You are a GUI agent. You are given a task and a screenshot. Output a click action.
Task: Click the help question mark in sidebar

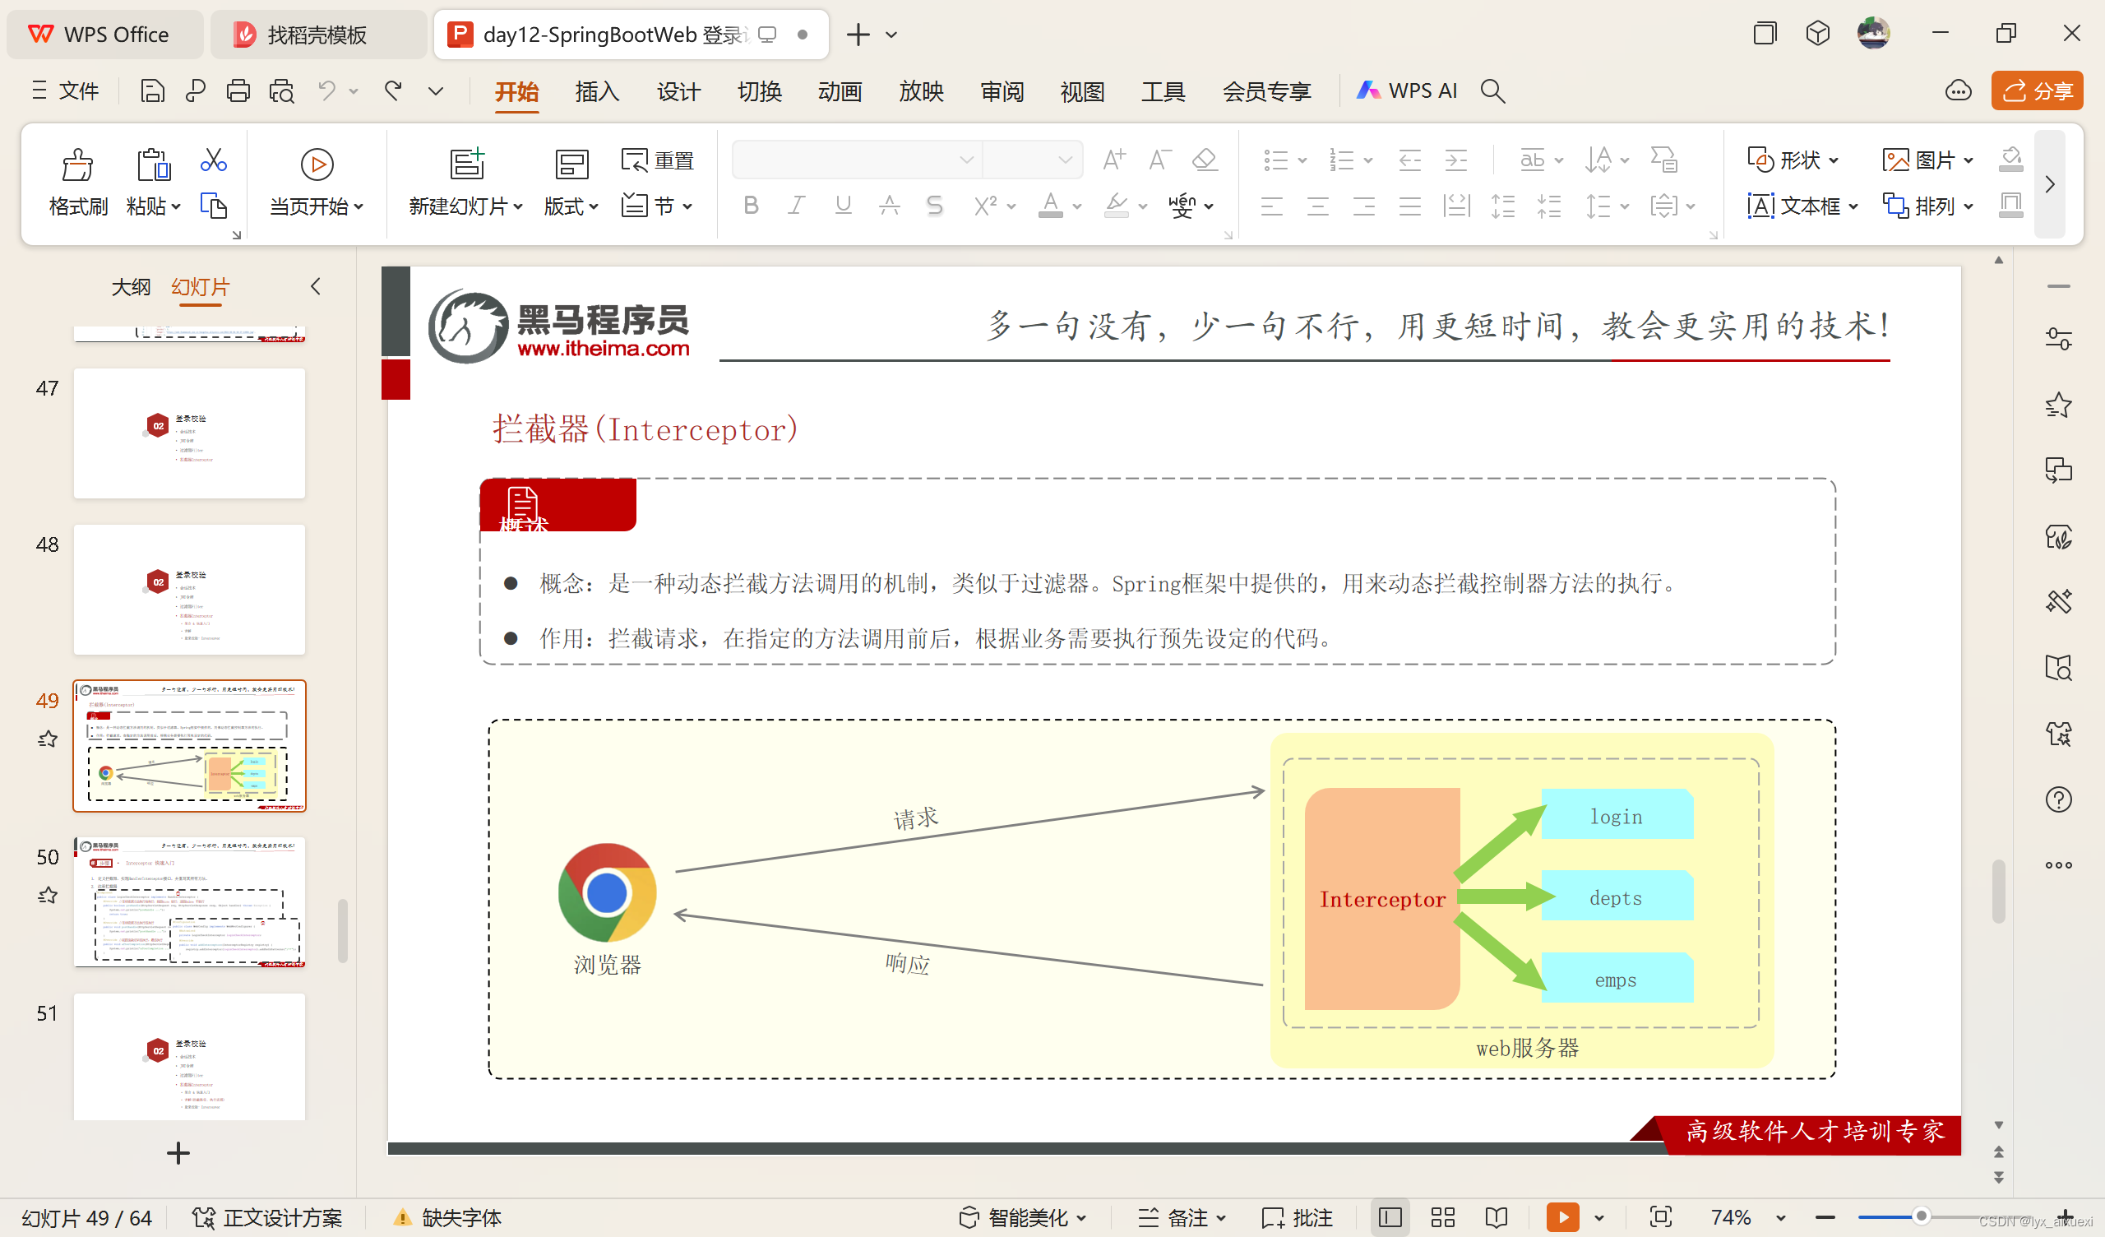2058,800
